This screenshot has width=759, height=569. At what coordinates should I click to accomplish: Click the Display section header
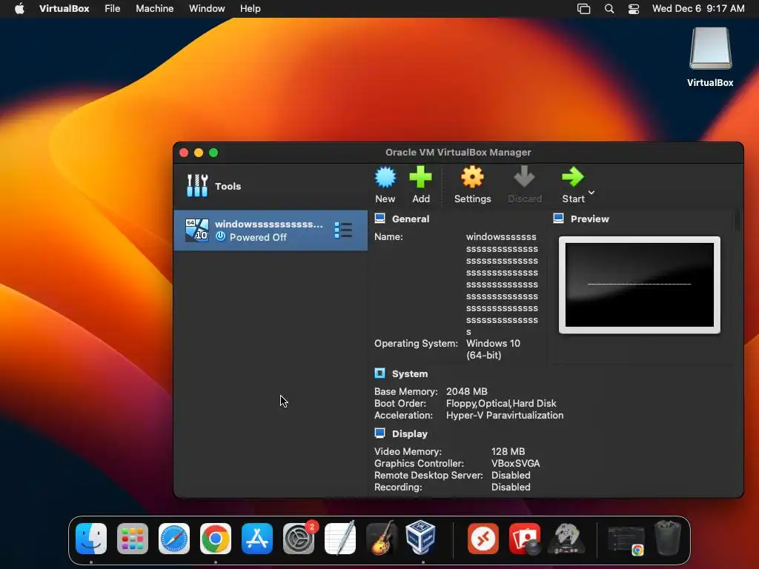[x=409, y=434]
